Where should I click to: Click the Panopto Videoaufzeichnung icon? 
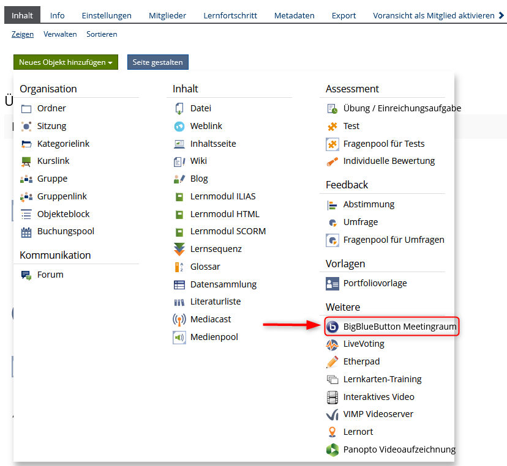[332, 449]
